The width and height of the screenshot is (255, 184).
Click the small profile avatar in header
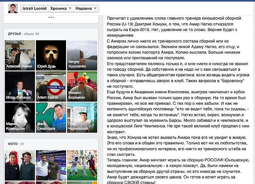point(13,8)
